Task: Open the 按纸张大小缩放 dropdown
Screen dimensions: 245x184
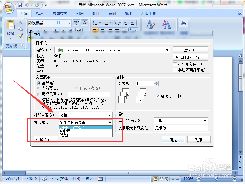Action: 205,128
